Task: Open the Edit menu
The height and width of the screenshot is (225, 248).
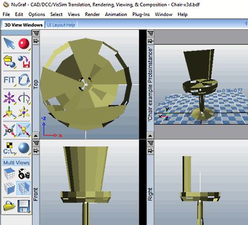Action: [19, 14]
